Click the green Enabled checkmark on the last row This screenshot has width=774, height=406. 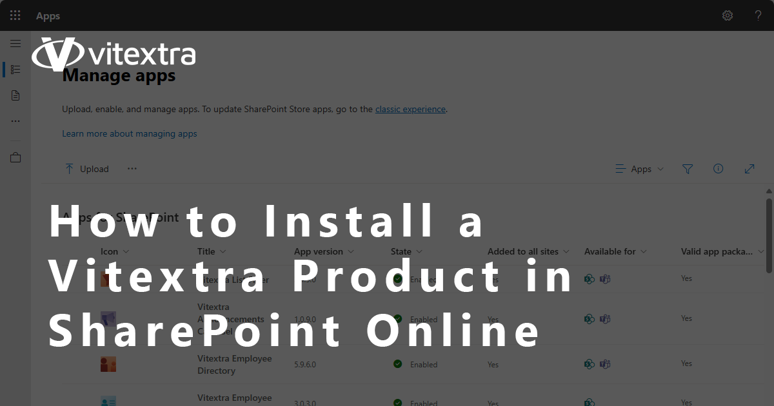[398, 402]
